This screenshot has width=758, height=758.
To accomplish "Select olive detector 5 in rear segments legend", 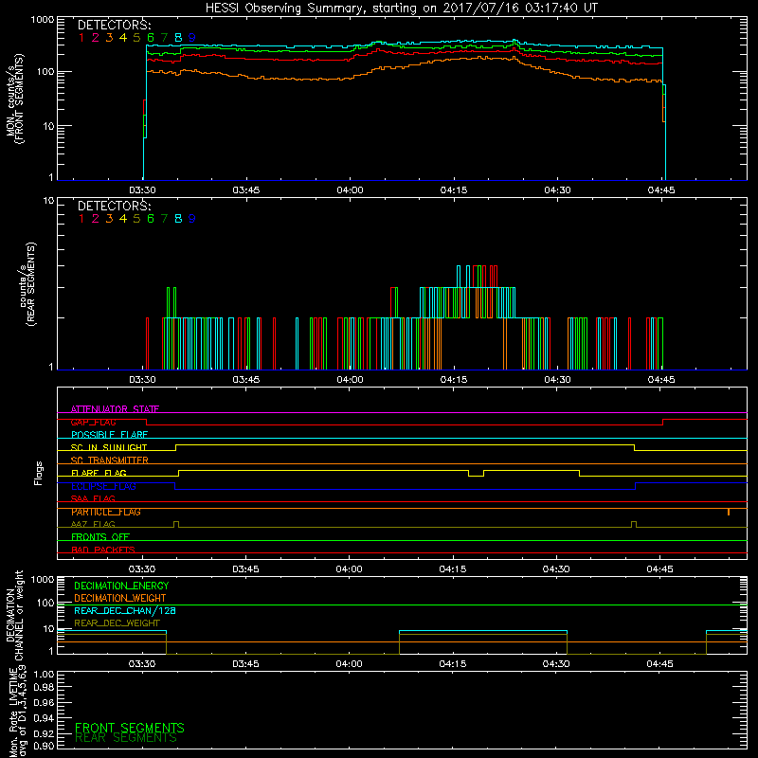I will [136, 219].
